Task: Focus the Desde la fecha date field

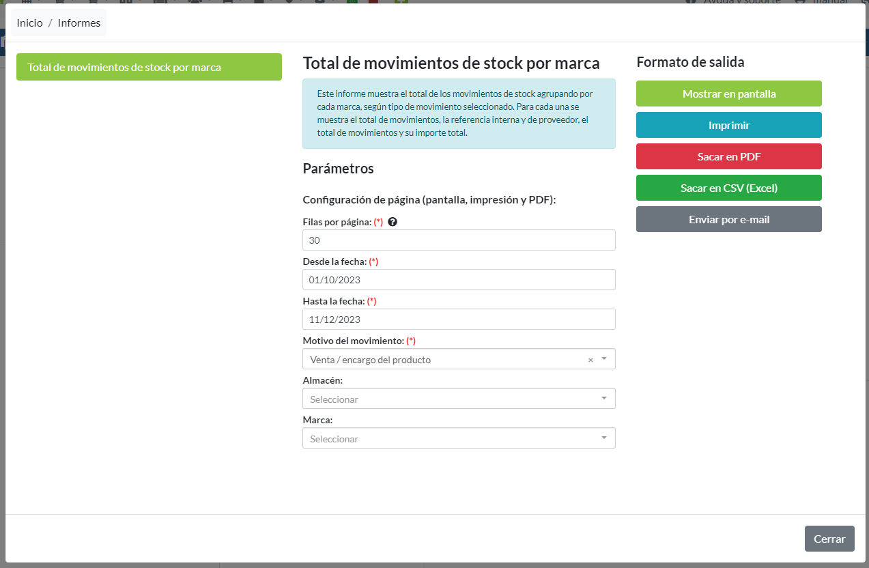Action: coord(459,279)
